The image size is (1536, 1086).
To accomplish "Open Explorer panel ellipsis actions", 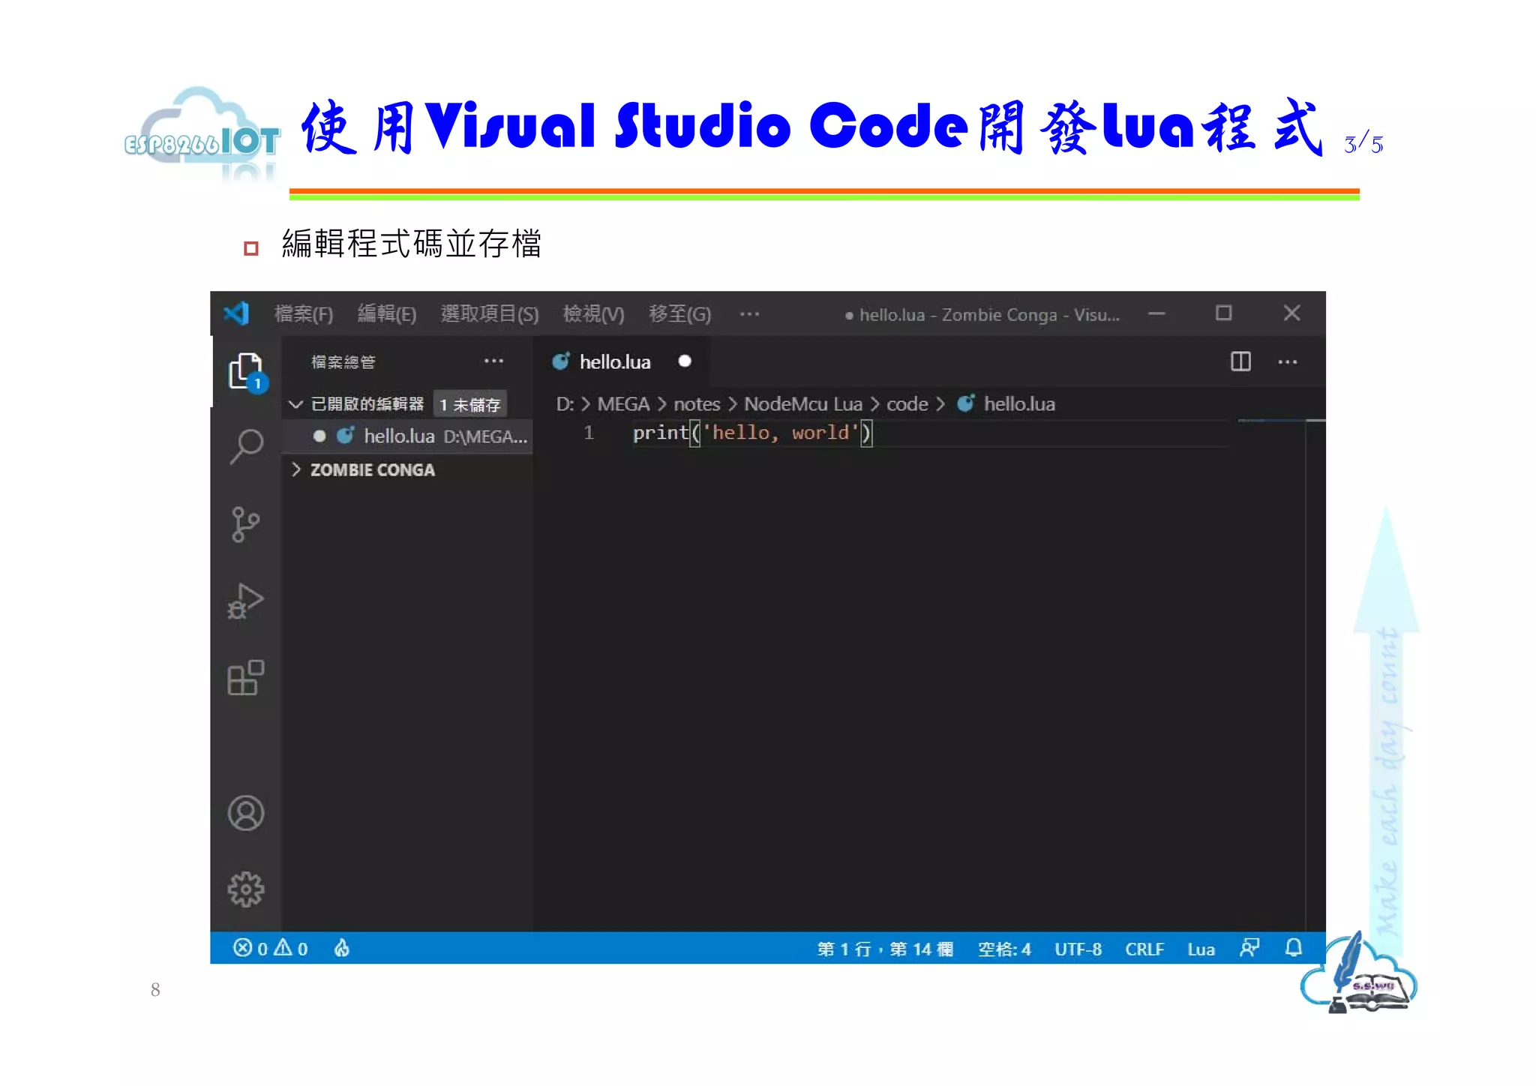I will point(493,361).
